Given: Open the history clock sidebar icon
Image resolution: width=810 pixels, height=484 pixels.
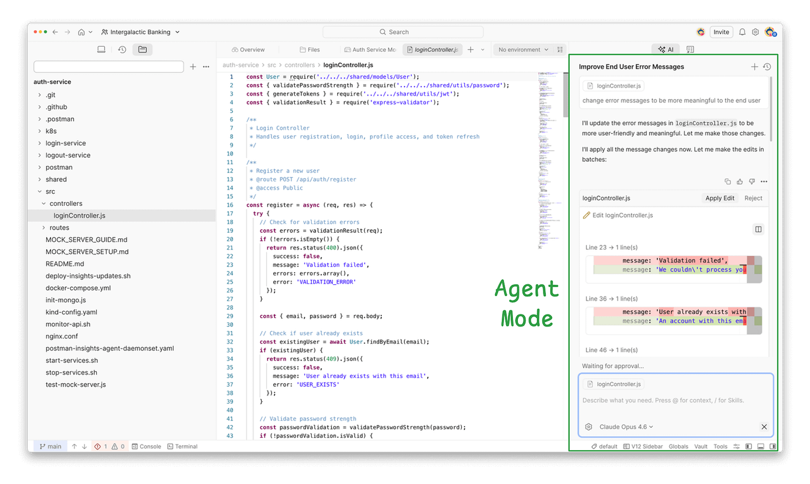Looking at the screenshot, I should click(122, 50).
